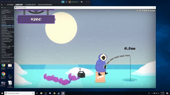Collapse the GAMES category in Steam library
The height and width of the screenshot is (95, 170).
coord(5,16)
